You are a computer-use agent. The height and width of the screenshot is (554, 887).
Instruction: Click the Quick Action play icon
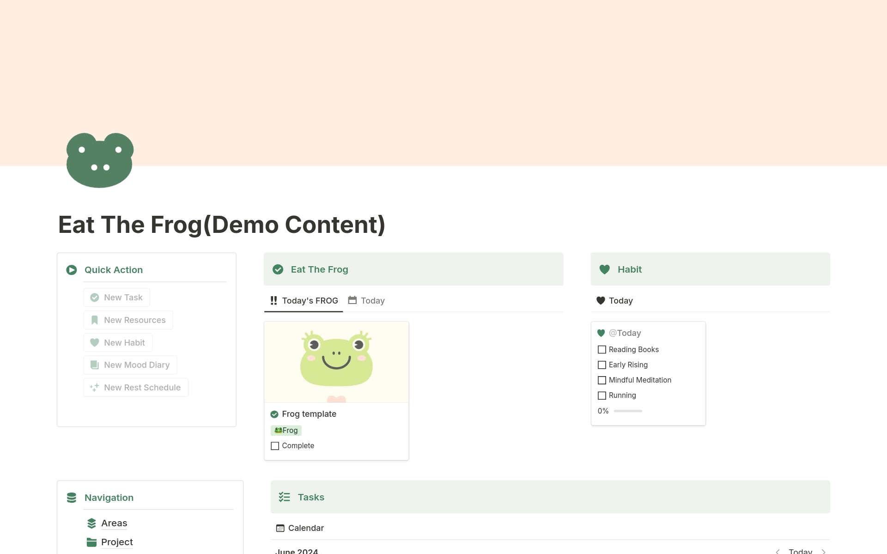(71, 269)
